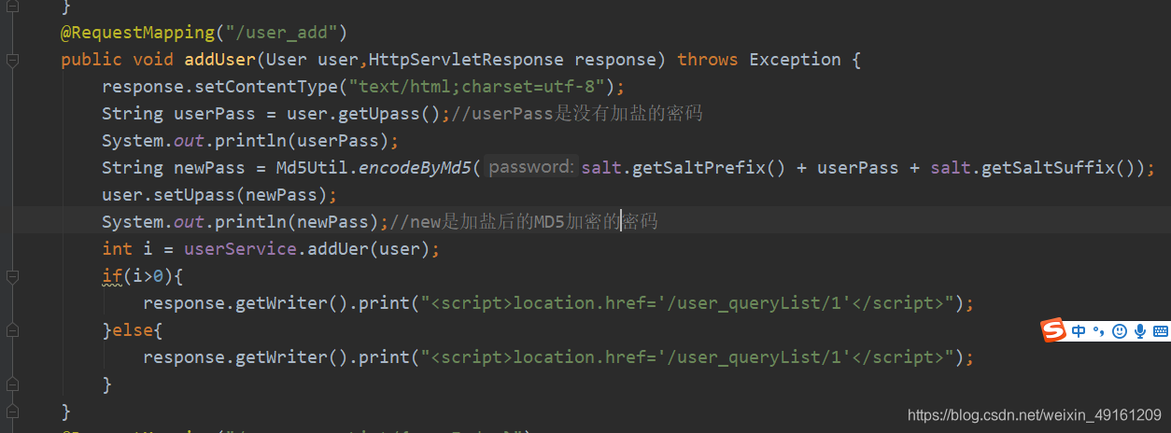The image size is (1171, 433).
Task: Switch Chinese/English mode via the 中 icon
Action: click(1079, 331)
